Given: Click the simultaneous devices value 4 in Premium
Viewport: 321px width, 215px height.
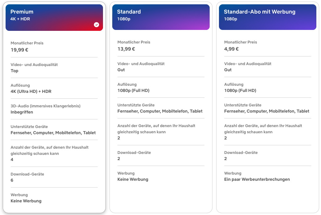Looking at the screenshot, I should [x=12, y=160].
